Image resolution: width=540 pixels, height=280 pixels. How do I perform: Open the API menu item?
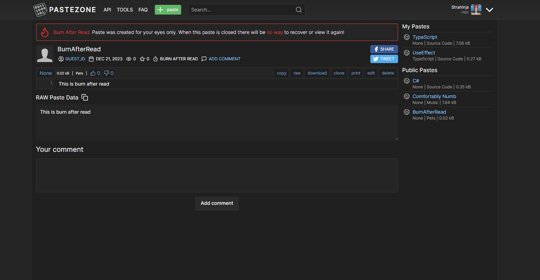pyautogui.click(x=107, y=10)
